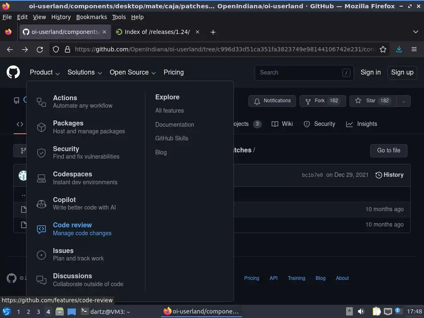The image size is (424, 318).
Task: Open the file manager taskbar launcher
Action: (x=60, y=311)
